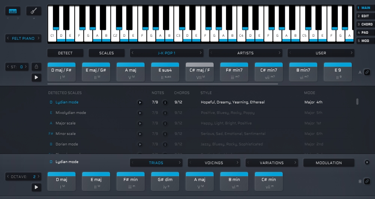Switch to the guitar view icon
The image size is (375, 199).
pos(34,11)
